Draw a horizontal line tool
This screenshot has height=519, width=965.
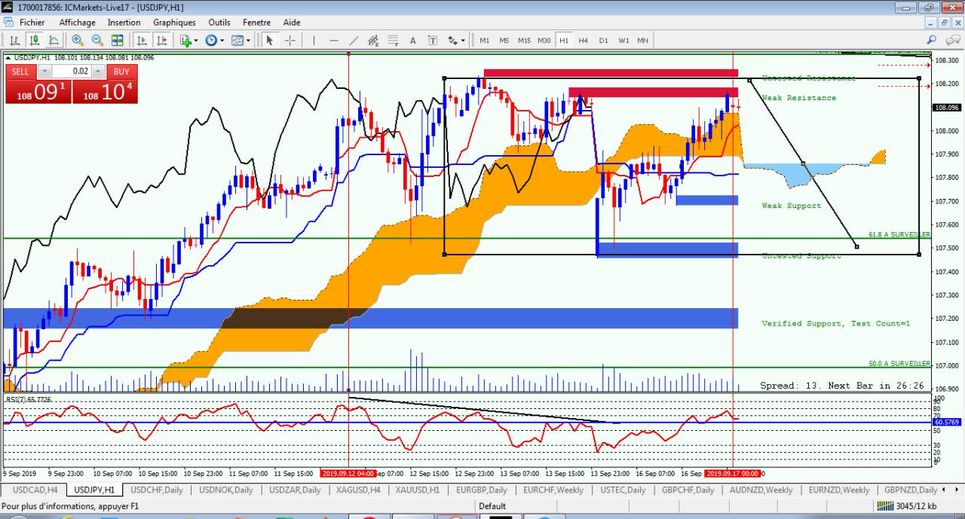(x=334, y=40)
